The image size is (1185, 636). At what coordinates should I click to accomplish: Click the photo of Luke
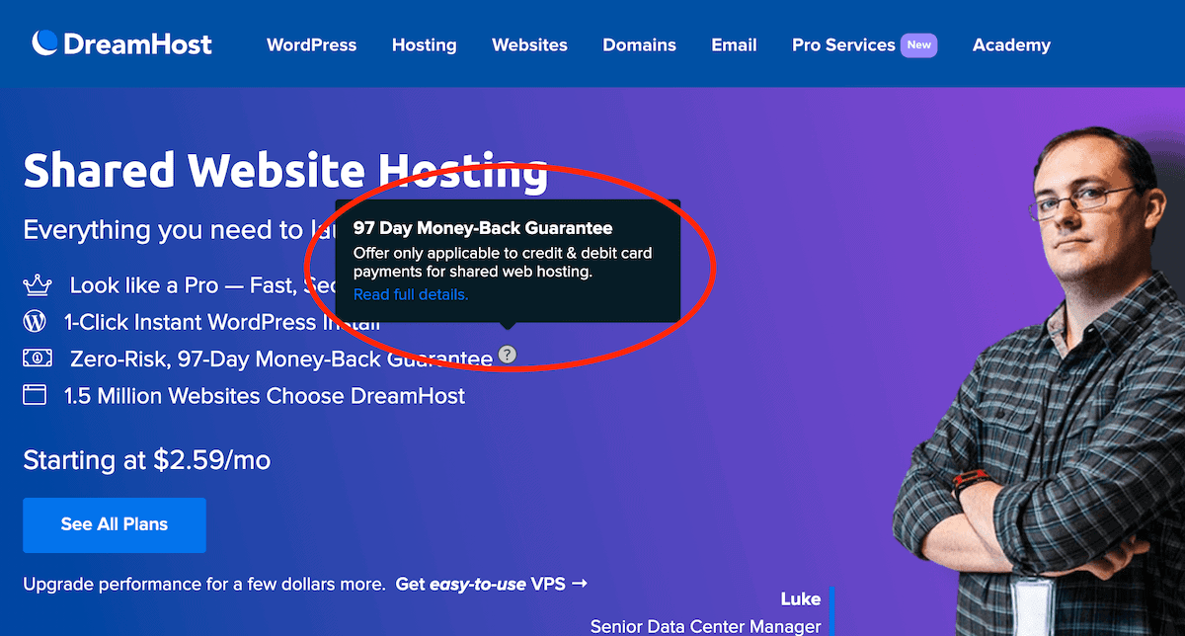pyautogui.click(x=1038, y=381)
